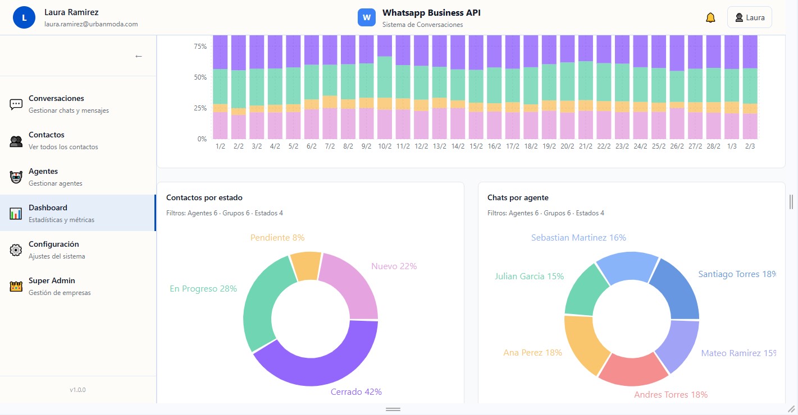Viewport: 798px width, 415px height.
Task: Click the stacked bar for 1/2
Action: (x=221, y=87)
